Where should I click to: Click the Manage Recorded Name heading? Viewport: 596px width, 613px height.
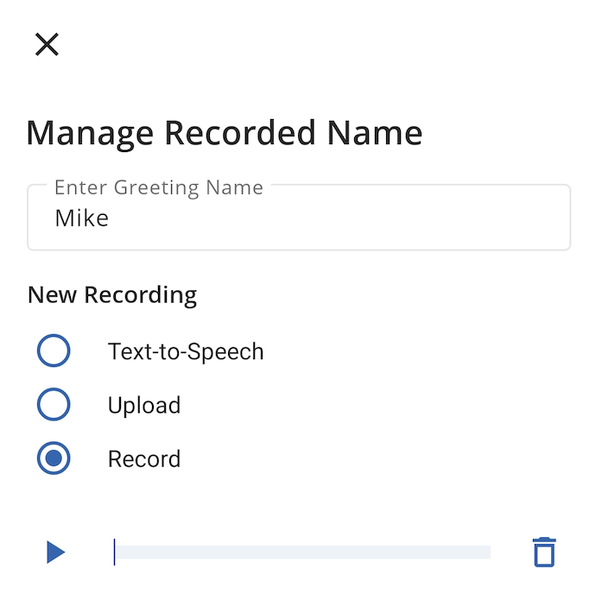[224, 134]
